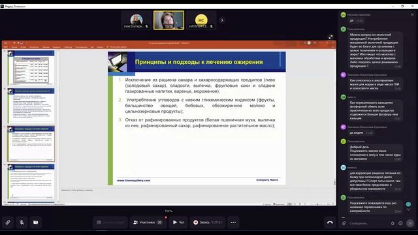The image size is (418, 235).
Task: Click the greyed-out screen share button
Action: [110, 222]
